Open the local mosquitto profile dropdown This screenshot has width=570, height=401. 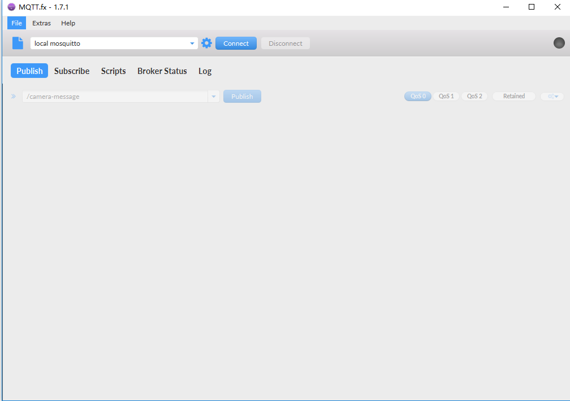192,43
